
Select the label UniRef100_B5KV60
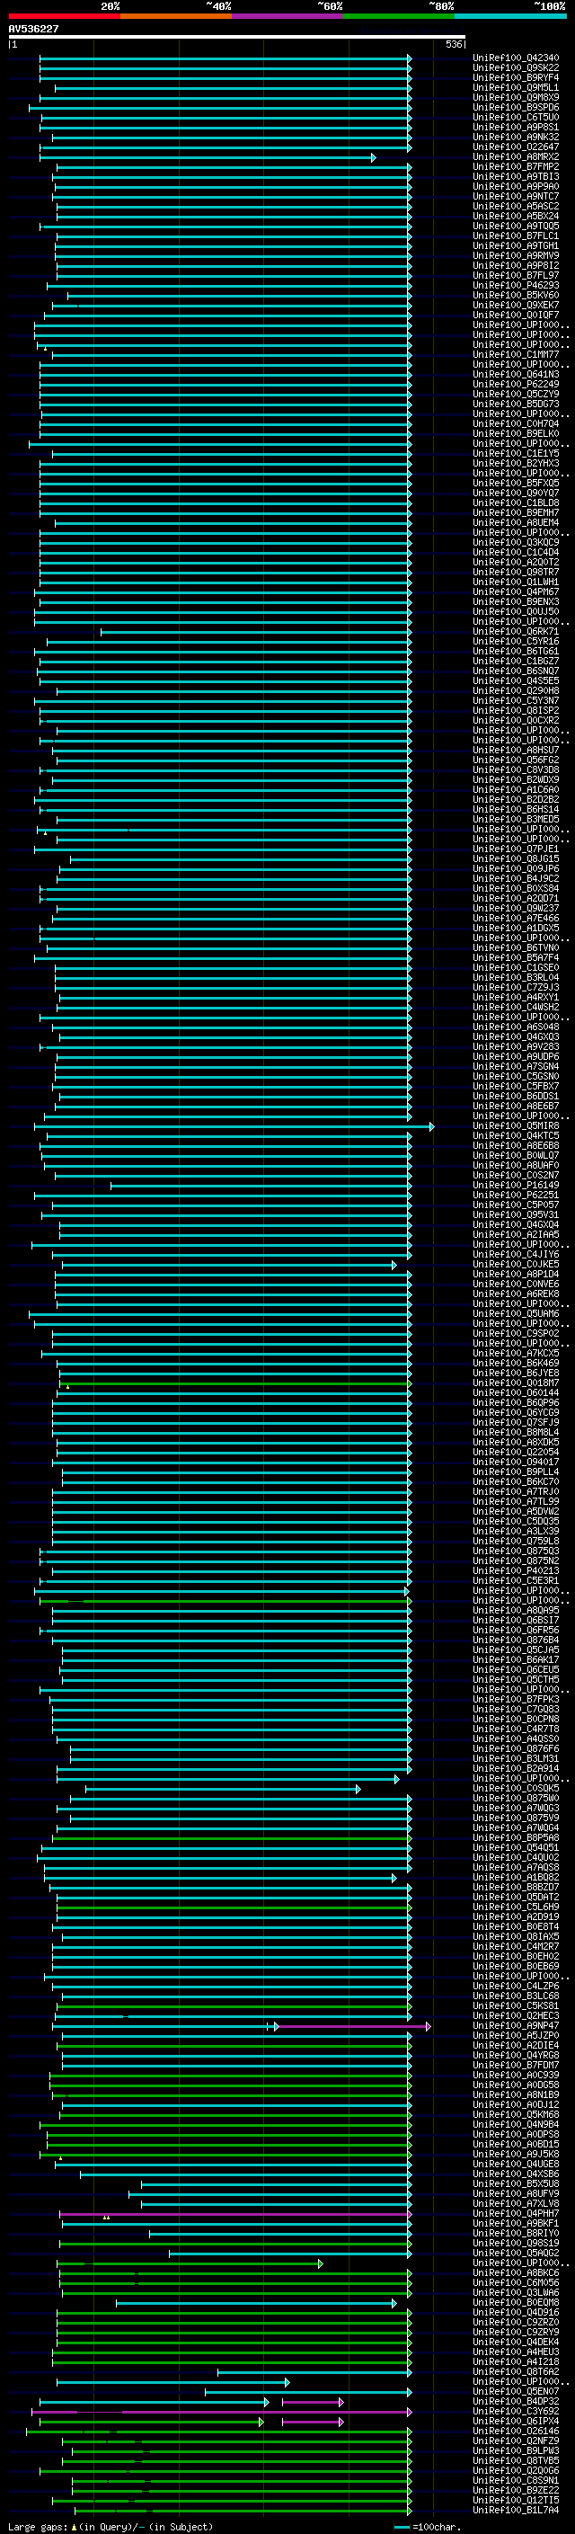pos(515,295)
